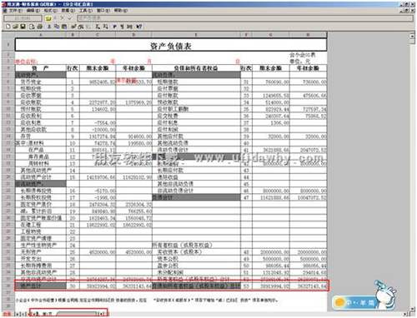Click the red 数据 status toggle bottom-left
Viewport: 417px width, 318px height.
tap(7, 314)
